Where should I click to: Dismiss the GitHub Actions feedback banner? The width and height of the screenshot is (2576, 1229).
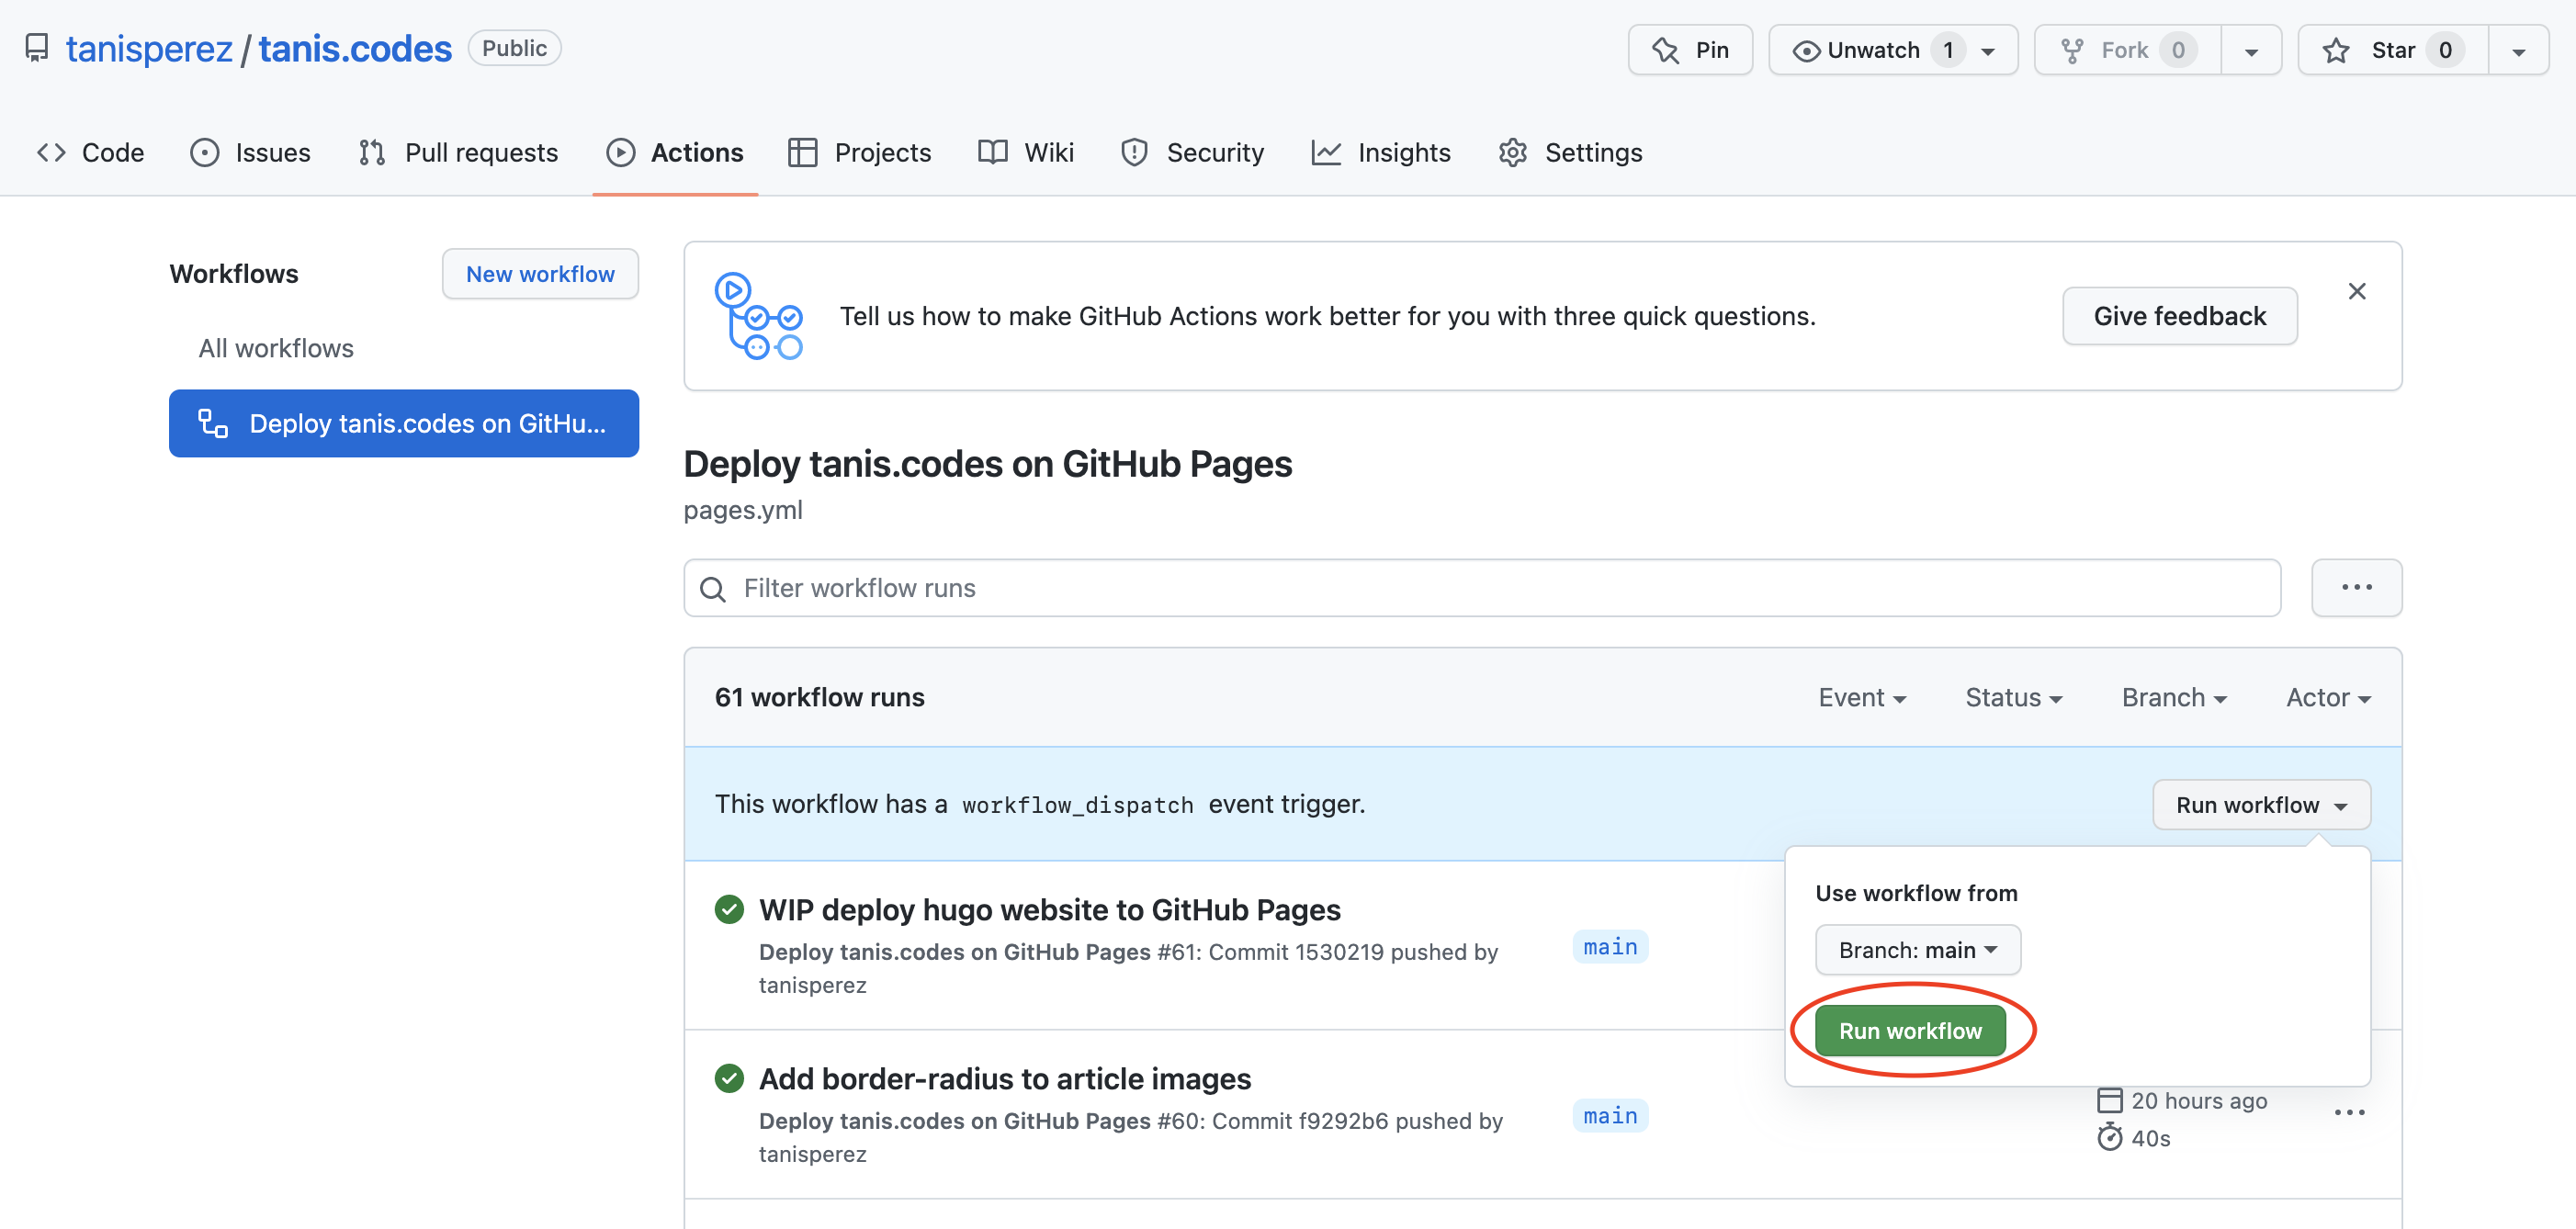[x=2358, y=291]
